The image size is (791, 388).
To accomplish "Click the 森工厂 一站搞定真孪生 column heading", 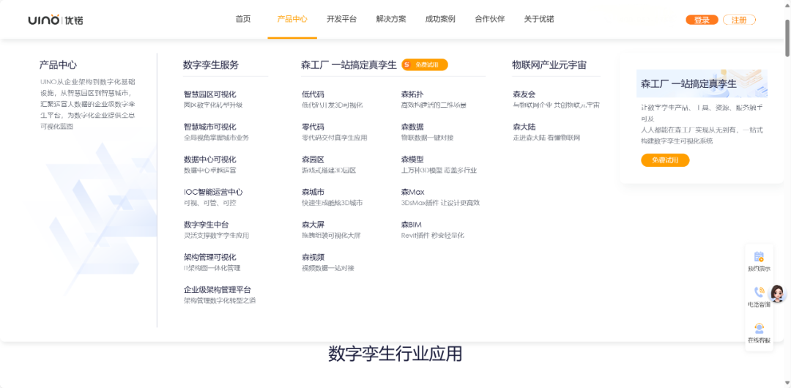I will [x=349, y=65].
